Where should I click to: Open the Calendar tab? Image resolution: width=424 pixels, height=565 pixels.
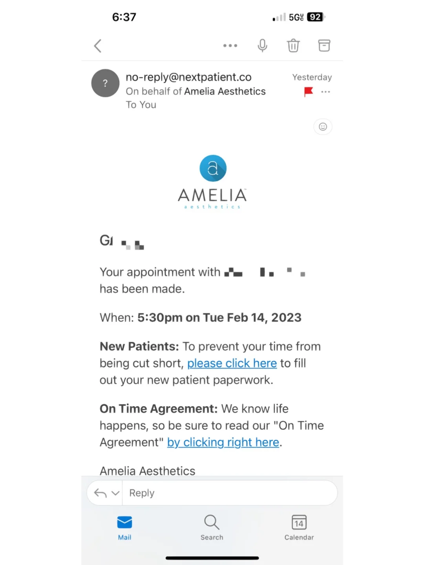point(299,528)
